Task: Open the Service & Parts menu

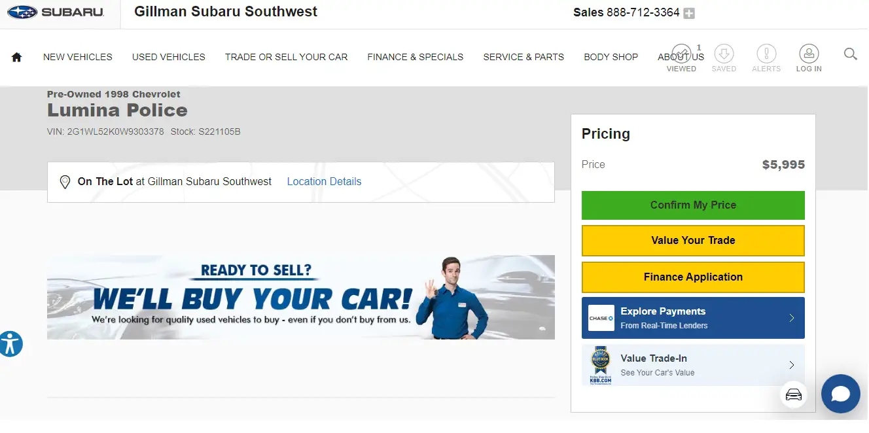Action: (523, 57)
